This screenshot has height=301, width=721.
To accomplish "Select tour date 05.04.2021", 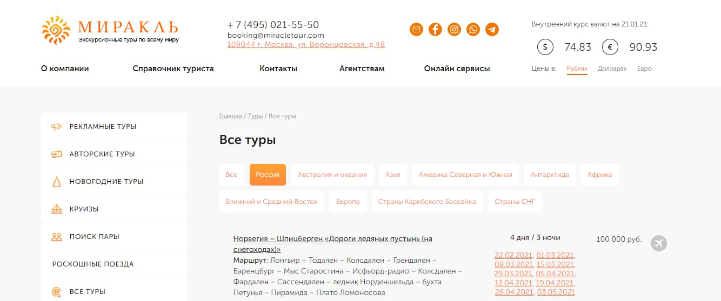I will tap(555, 273).
